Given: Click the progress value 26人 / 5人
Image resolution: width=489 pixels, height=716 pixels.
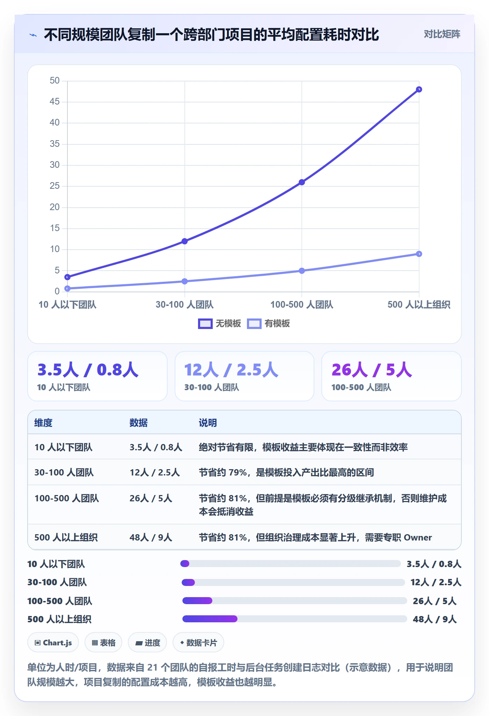Looking at the screenshot, I should pos(435,601).
